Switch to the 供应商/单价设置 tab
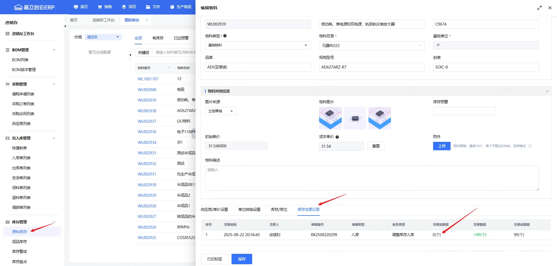 point(214,209)
